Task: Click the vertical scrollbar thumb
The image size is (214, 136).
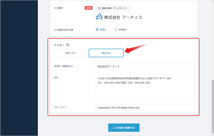Action: tap(212, 107)
